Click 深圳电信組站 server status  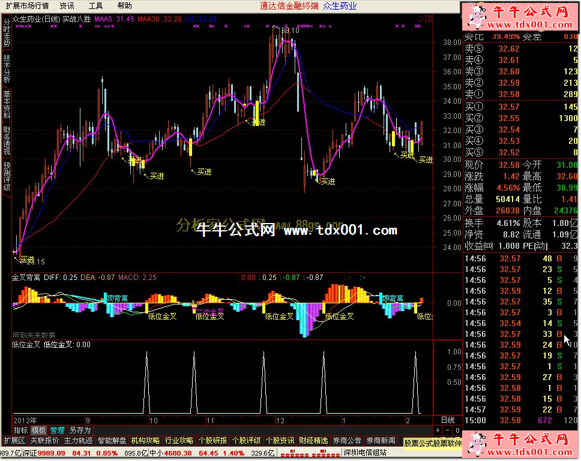pyautogui.click(x=365, y=453)
